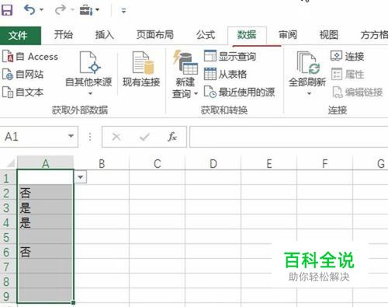This screenshot has width=388, height=307.
Task: Click cell A2 containing 否
Action: (45, 193)
